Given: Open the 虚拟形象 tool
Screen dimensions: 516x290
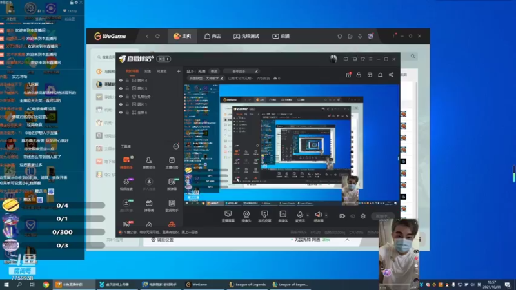Looking at the screenshot, I should click(x=126, y=206).
